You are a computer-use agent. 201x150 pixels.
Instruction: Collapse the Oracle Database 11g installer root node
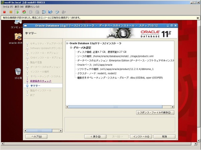point(67,43)
